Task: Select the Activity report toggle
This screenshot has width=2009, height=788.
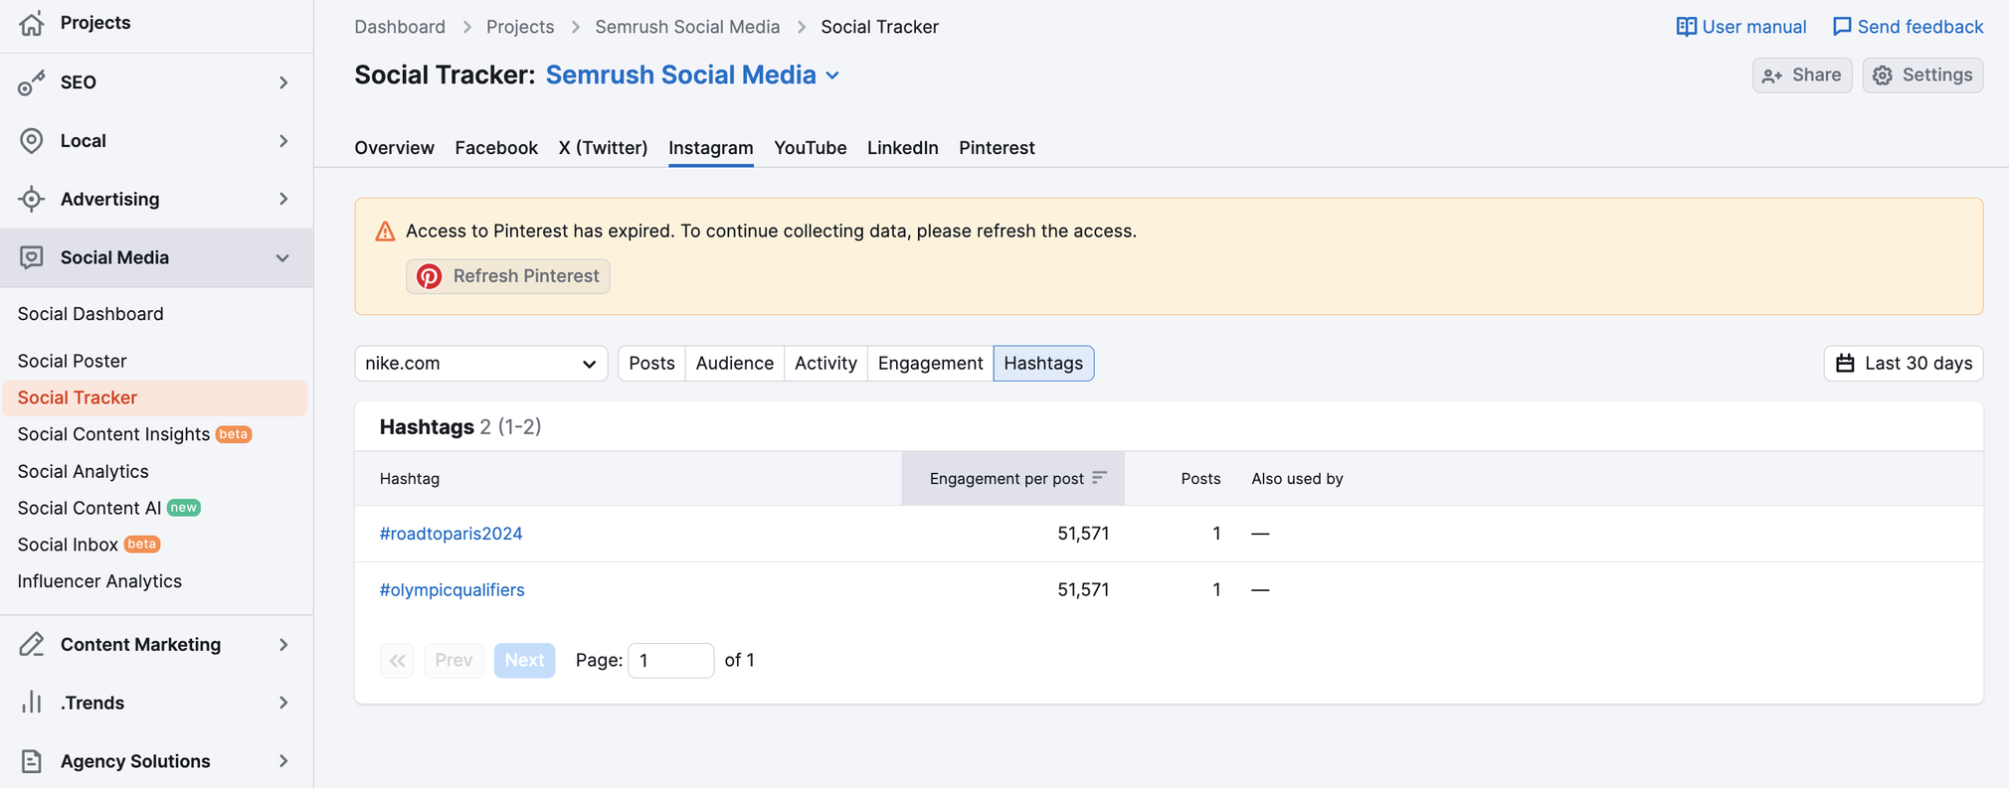Action: (825, 364)
